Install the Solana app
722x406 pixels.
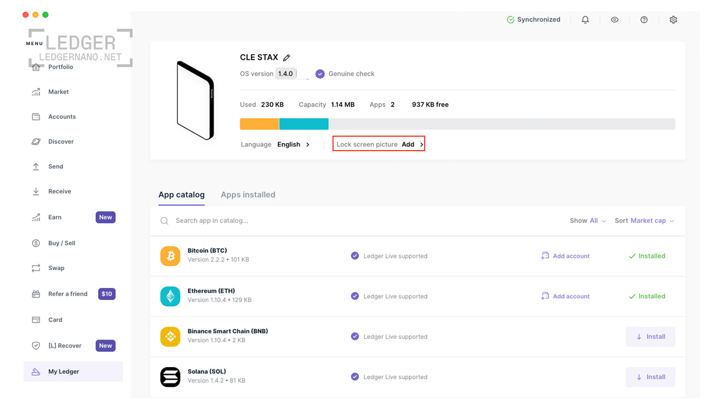[650, 377]
